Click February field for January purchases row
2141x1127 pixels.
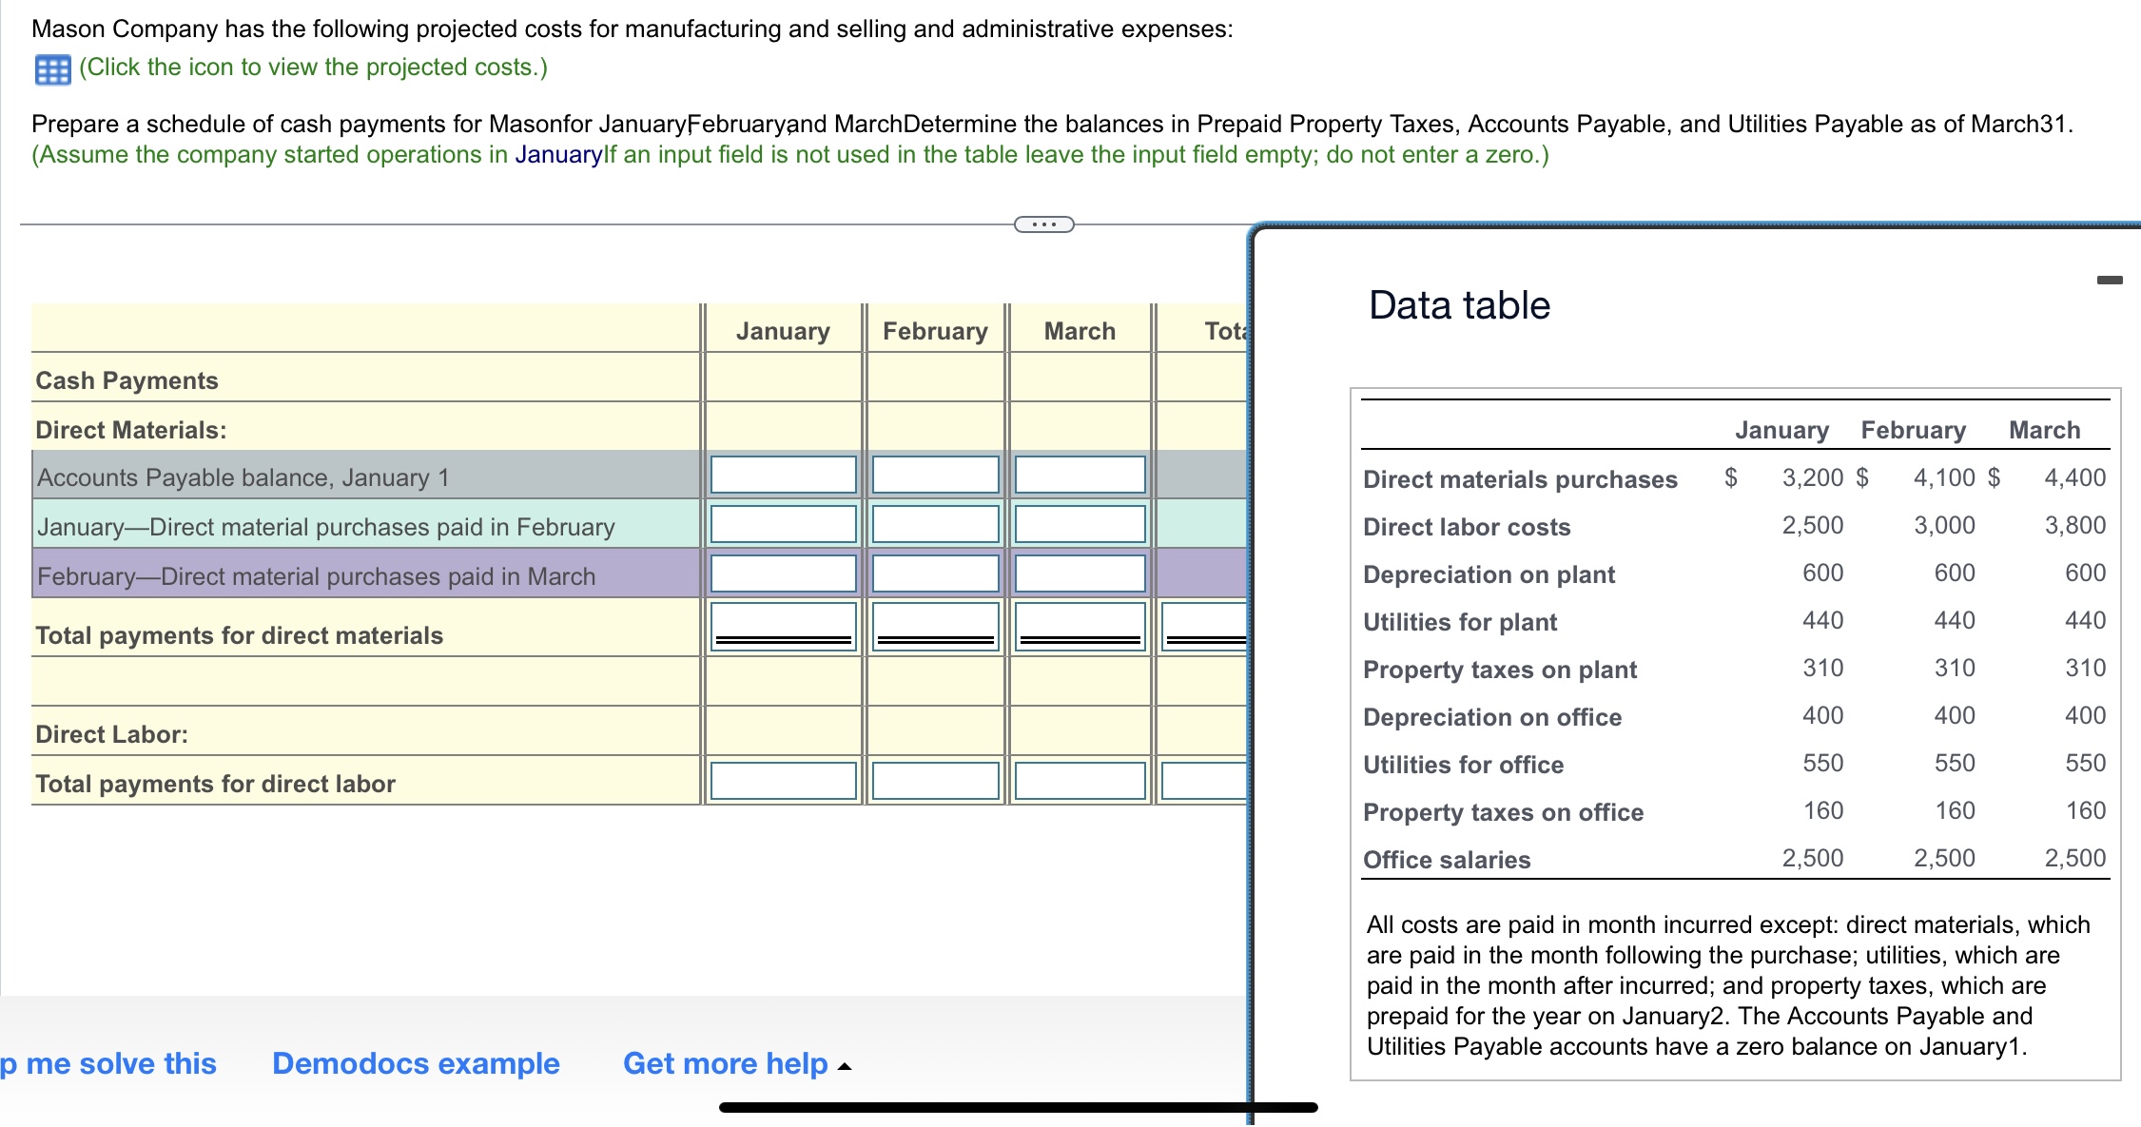coord(935,524)
